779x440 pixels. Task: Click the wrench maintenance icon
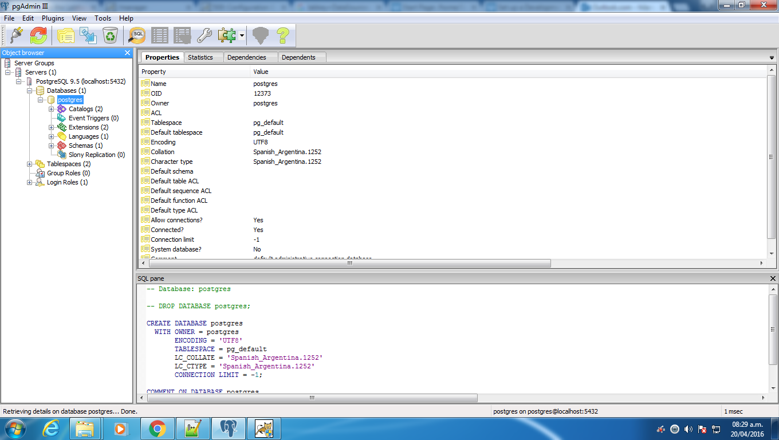pyautogui.click(x=204, y=36)
